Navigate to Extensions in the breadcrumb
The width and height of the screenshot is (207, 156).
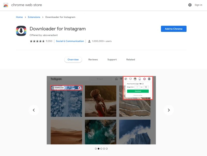click(x=34, y=17)
